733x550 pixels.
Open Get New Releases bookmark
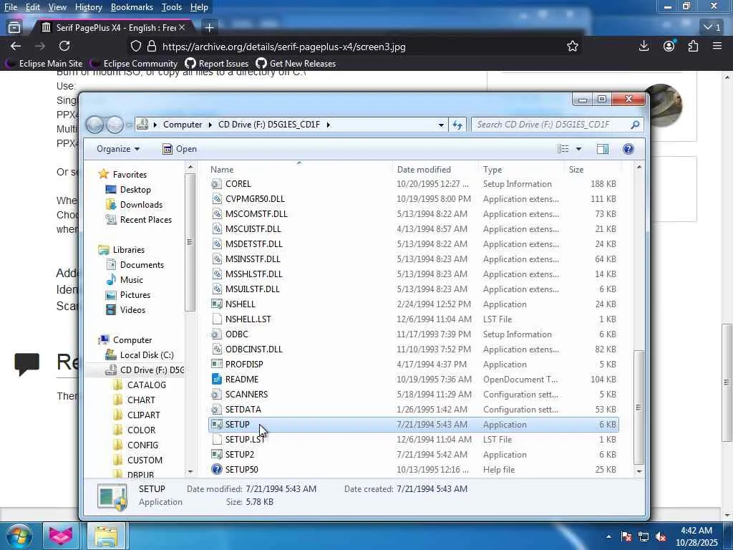pos(296,64)
